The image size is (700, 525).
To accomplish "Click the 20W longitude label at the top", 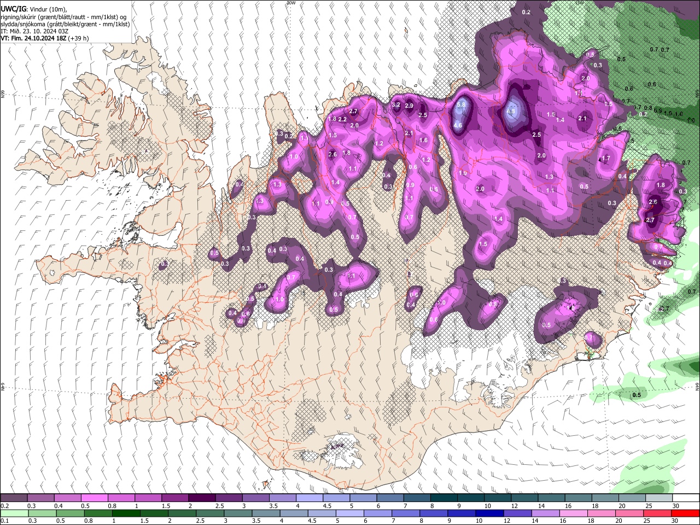I will pyautogui.click(x=291, y=3).
